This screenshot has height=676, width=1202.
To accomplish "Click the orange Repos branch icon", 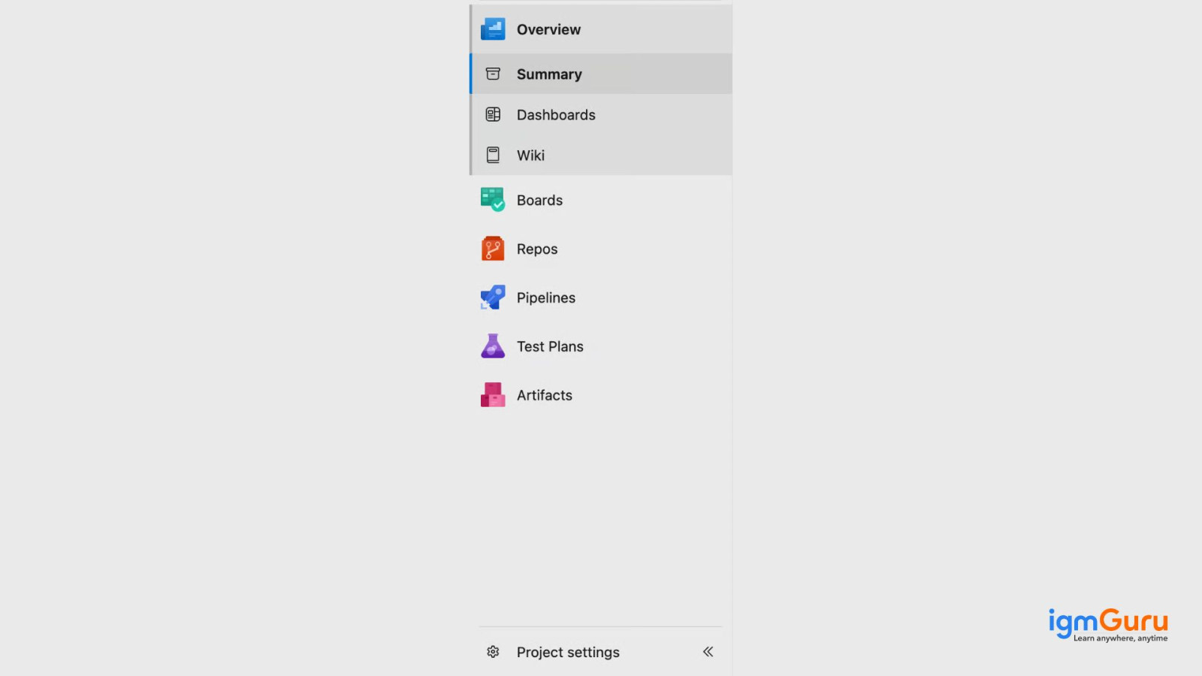I will point(493,249).
